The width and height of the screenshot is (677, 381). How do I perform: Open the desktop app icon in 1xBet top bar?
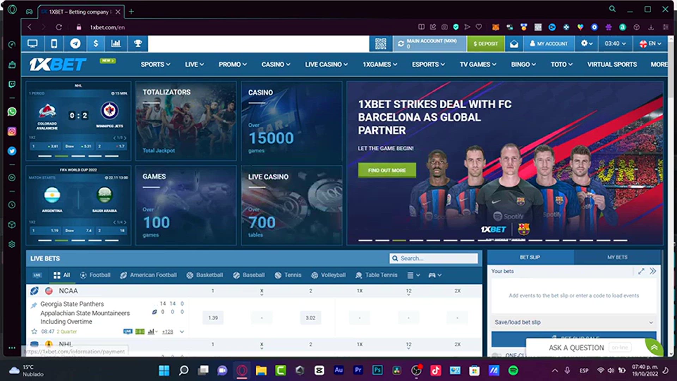coord(32,43)
